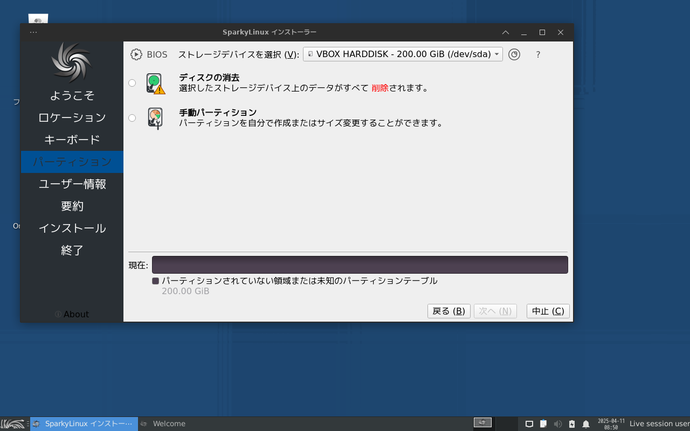Click the desktop icon above the installer window
This screenshot has height=431, width=690.
38,19
